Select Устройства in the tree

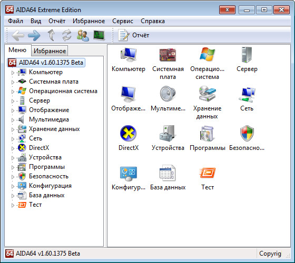click(45, 157)
